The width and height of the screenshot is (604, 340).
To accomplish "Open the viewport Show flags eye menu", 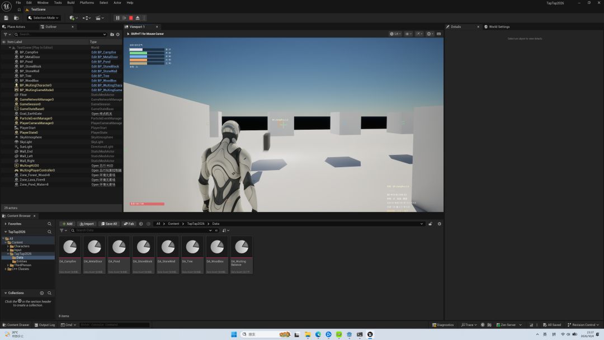I will point(408,34).
